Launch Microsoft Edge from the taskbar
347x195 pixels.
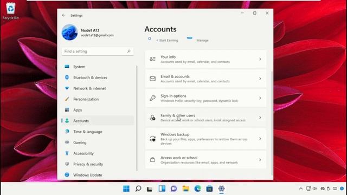[x=197, y=188]
